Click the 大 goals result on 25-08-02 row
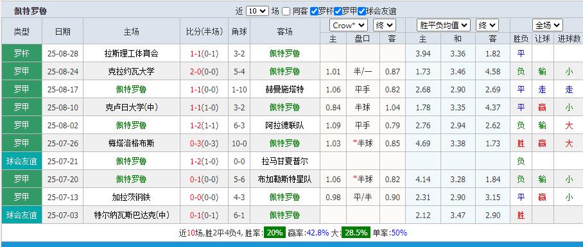Viewport: 583px width, 247px height. point(569,125)
